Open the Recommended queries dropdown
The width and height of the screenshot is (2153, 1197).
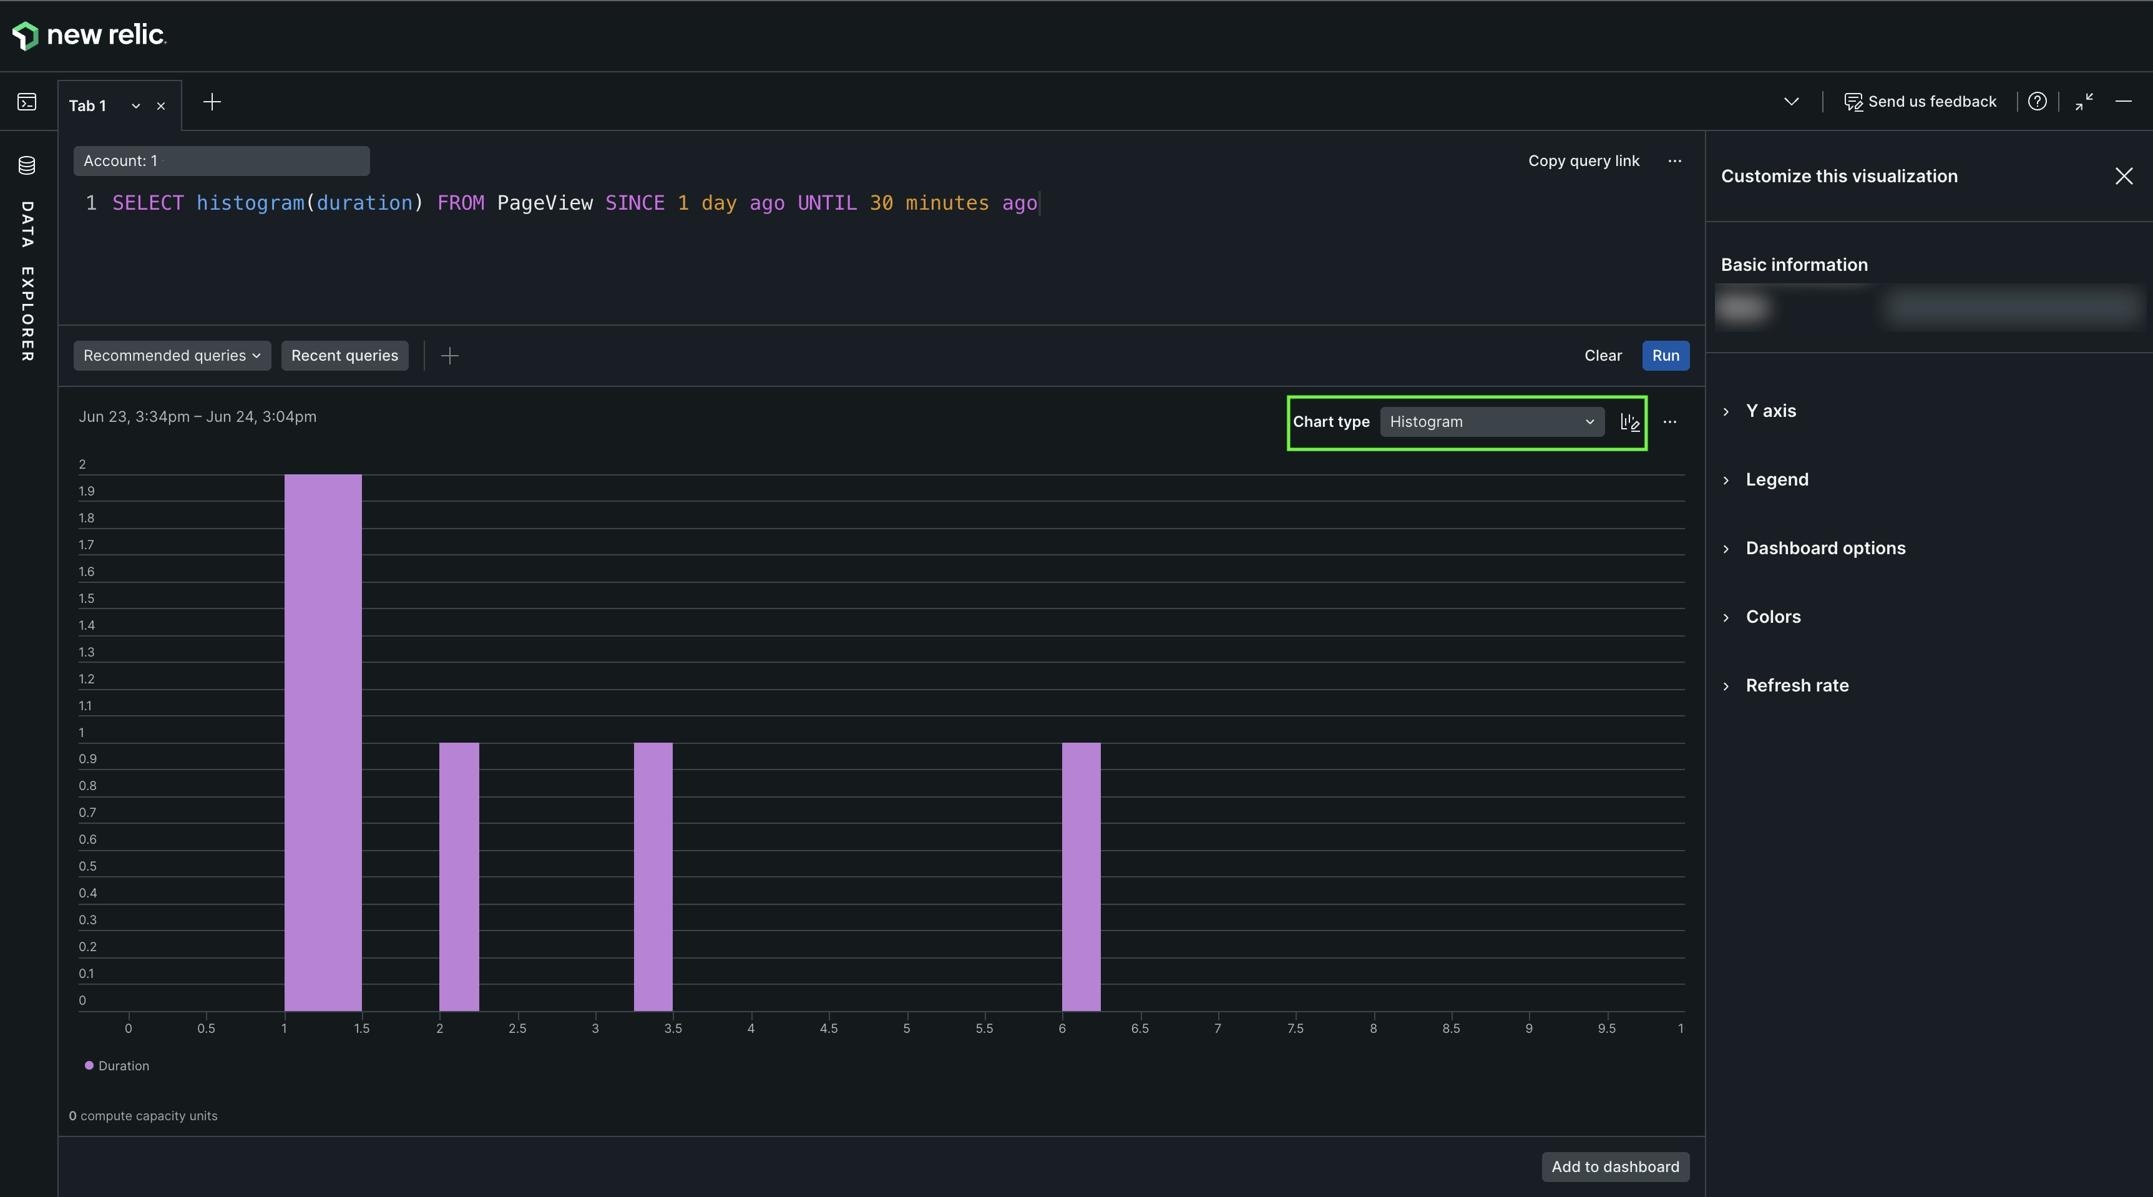[x=172, y=356]
